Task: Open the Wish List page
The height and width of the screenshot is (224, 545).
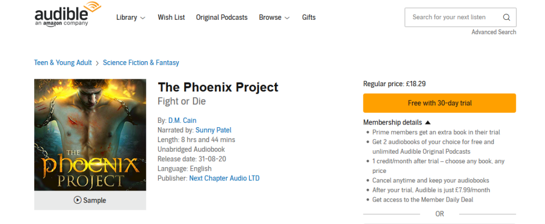Action: 171,18
